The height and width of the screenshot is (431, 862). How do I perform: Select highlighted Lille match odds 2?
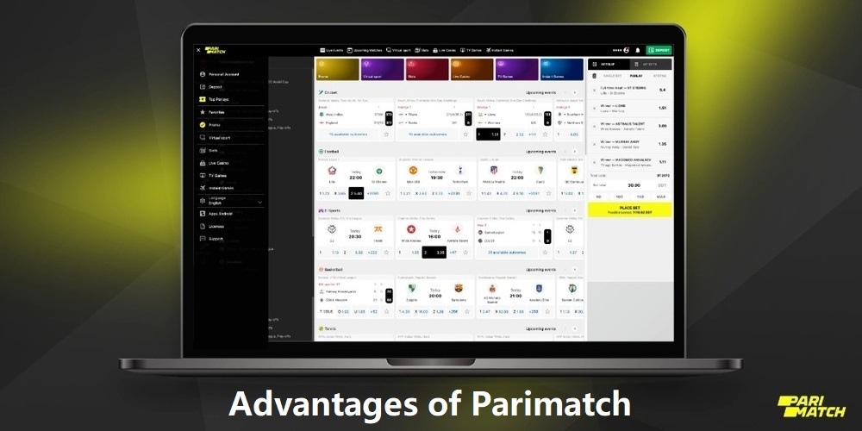click(356, 193)
